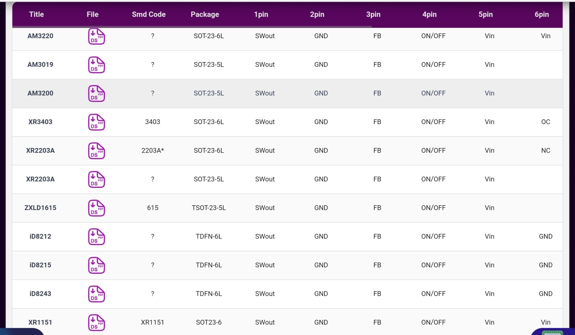Screen dimensions: 575x335
Task: Select 'TDFN-6L' package in iD8212 row
Action: point(209,236)
